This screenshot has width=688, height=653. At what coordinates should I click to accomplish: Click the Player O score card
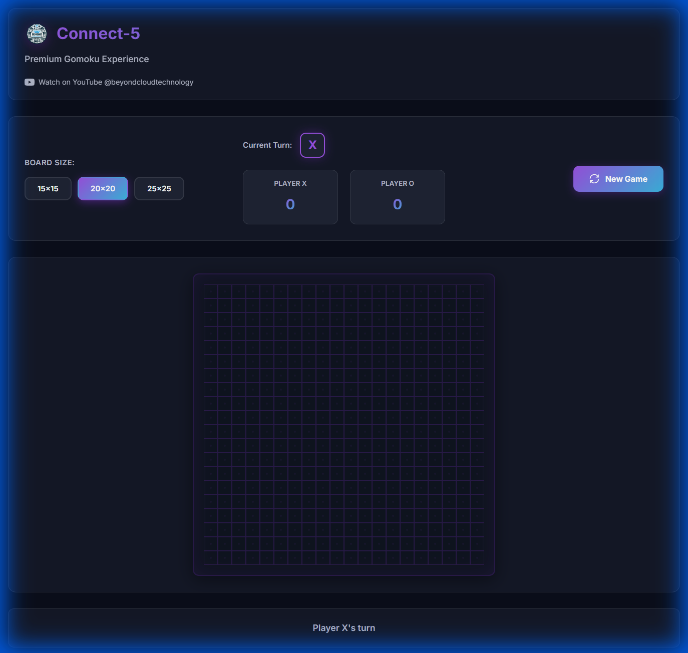click(x=398, y=197)
